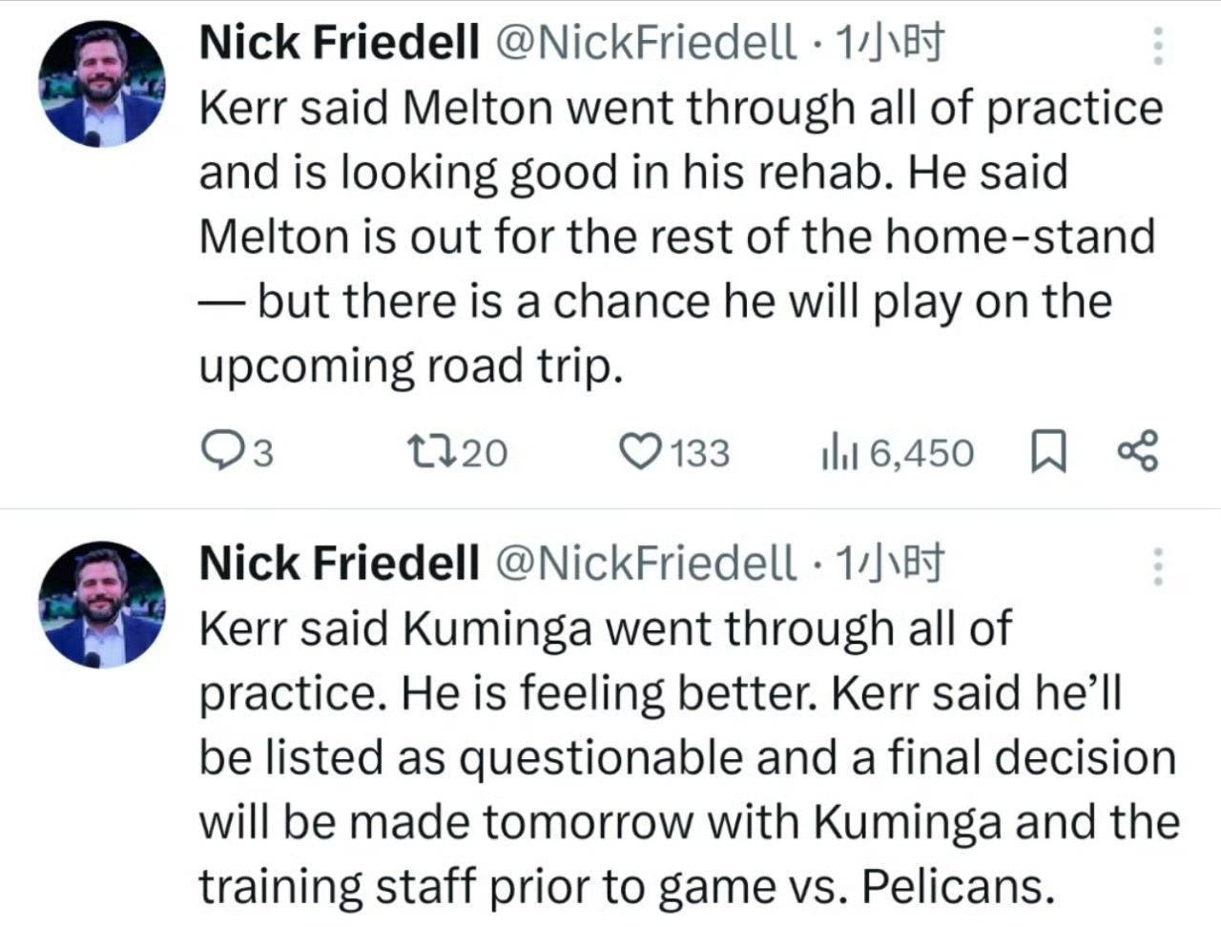Viewport: 1221px width, 927px height.
Task: Click the 1小时 timestamp on the Melton tweet
Action: tap(889, 42)
